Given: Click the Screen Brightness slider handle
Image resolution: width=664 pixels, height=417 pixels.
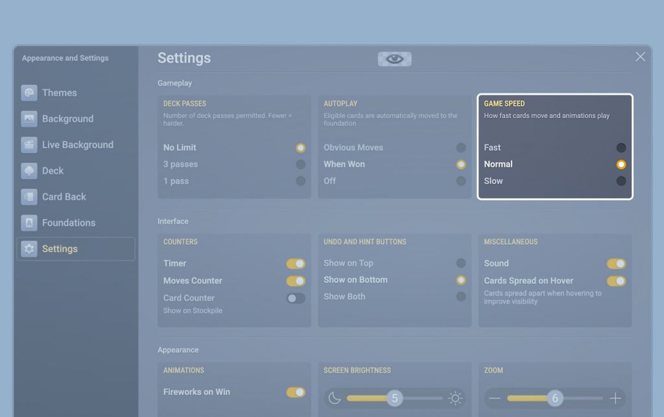Looking at the screenshot, I should (x=394, y=398).
